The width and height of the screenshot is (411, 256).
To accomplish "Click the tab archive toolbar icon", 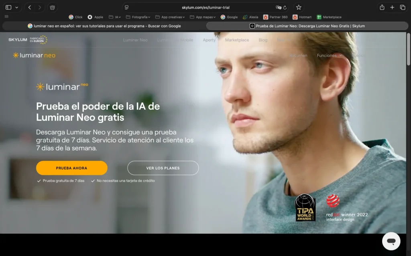I will (53, 7).
